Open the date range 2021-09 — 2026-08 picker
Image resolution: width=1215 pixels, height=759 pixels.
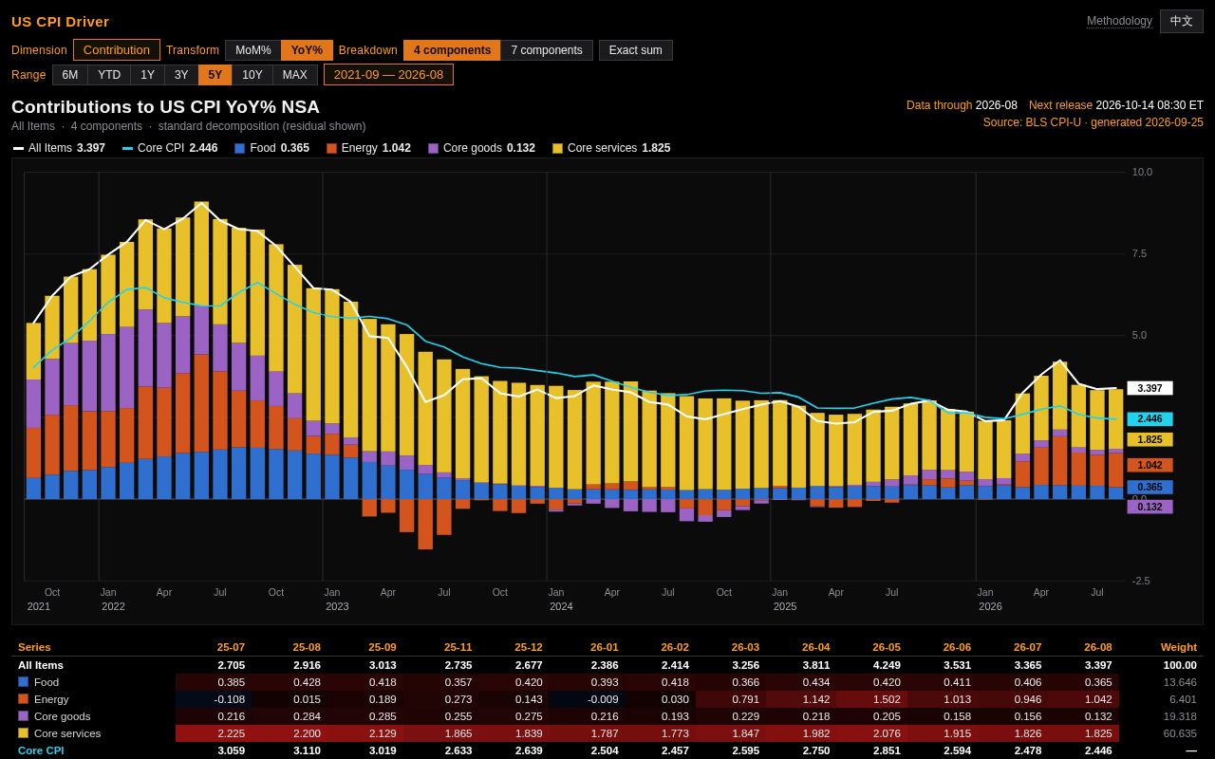[388, 75]
